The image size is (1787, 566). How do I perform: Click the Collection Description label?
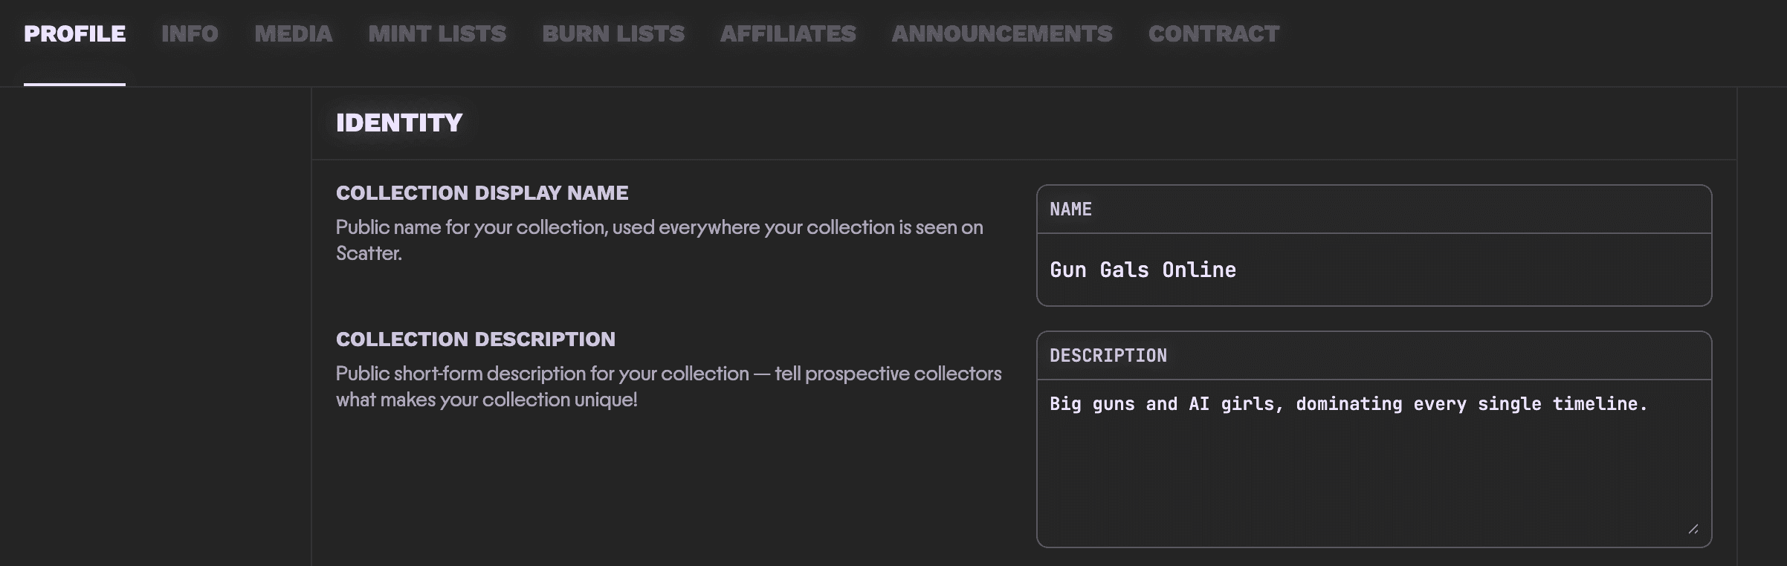(x=476, y=339)
